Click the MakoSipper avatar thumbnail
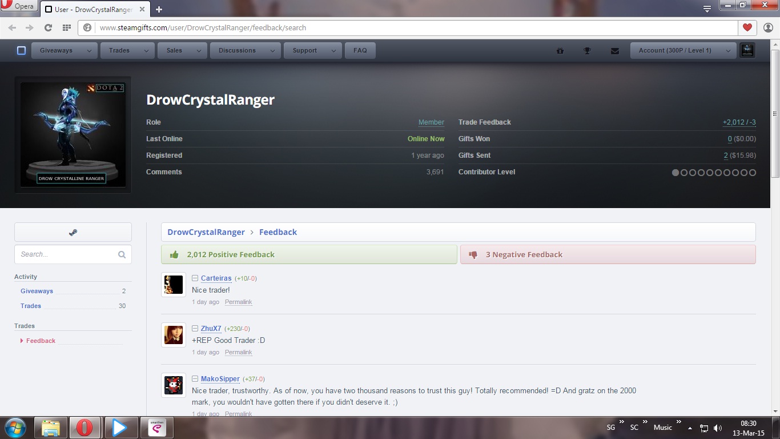 pyautogui.click(x=174, y=385)
